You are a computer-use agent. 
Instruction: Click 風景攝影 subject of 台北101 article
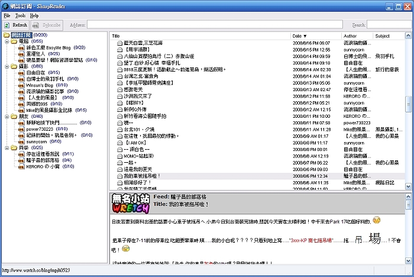389,130
